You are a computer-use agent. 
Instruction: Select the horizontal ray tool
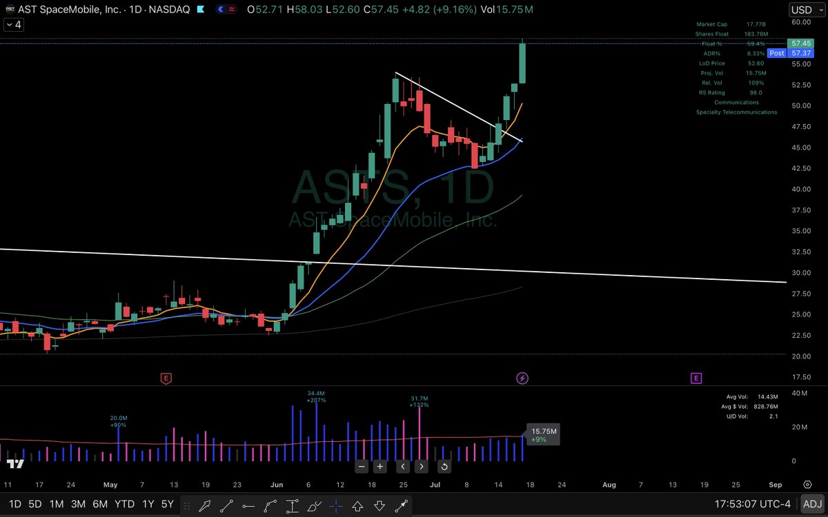(248, 505)
